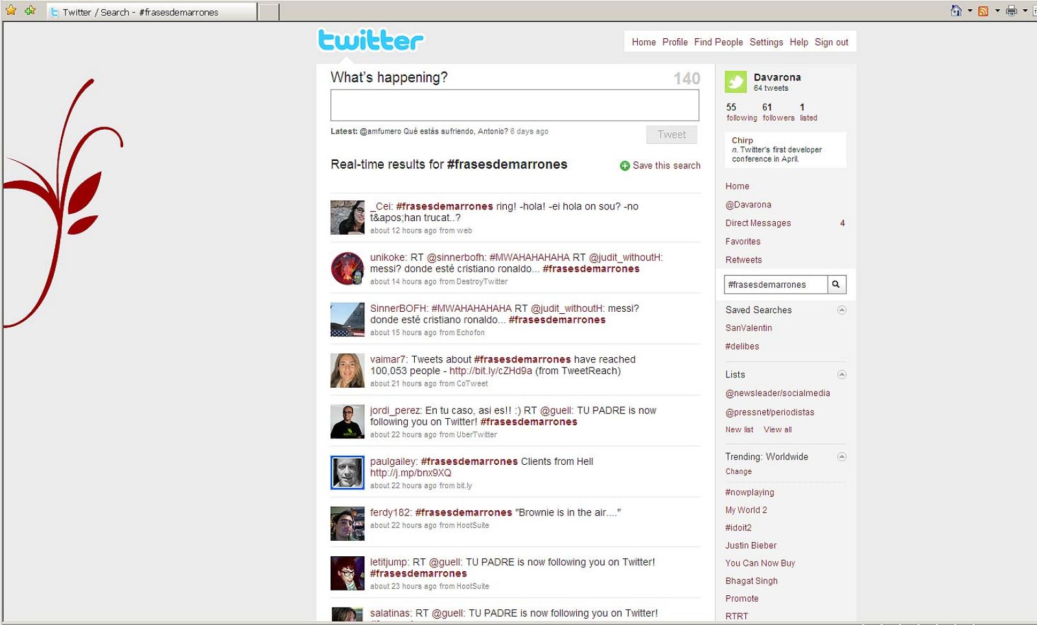Image resolution: width=1037 pixels, height=625 pixels.
Task: Click the RSS feed icon in the toolbar
Action: (x=984, y=10)
